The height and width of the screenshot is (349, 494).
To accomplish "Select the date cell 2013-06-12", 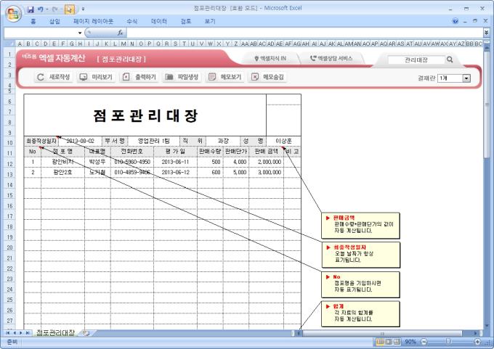I will tap(176, 172).
